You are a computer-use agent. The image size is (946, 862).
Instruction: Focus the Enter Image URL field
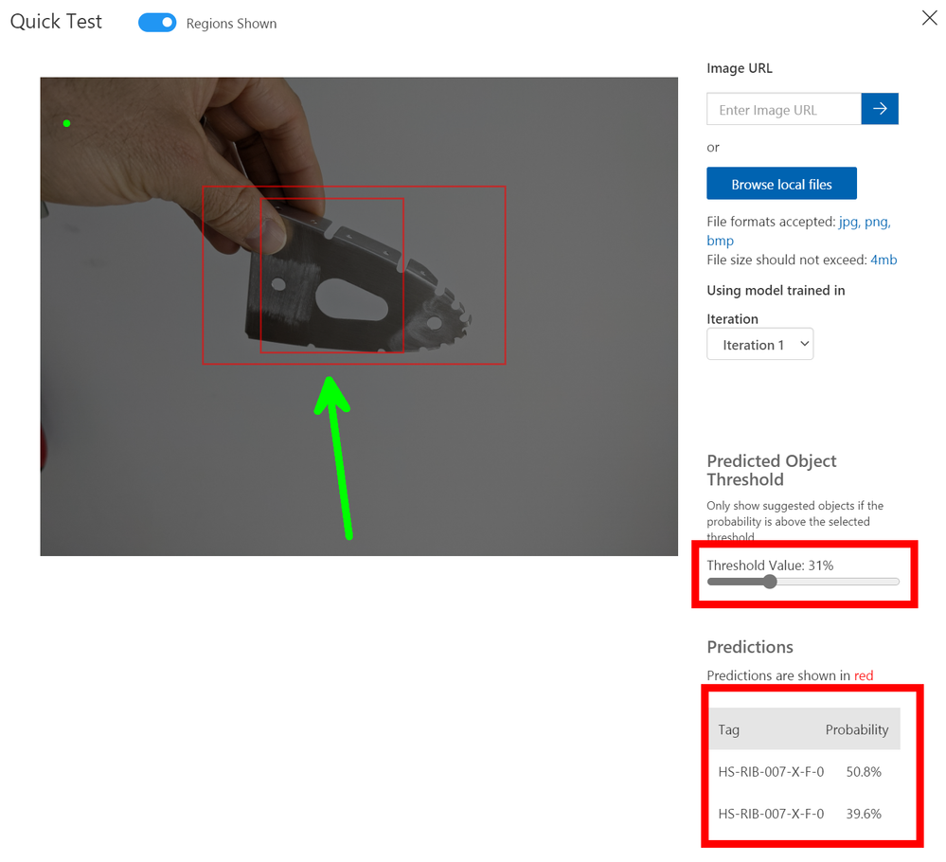coord(784,109)
